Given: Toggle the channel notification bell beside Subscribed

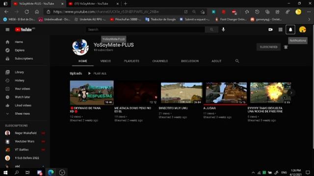Looking at the screenshot, I should 286,47.
